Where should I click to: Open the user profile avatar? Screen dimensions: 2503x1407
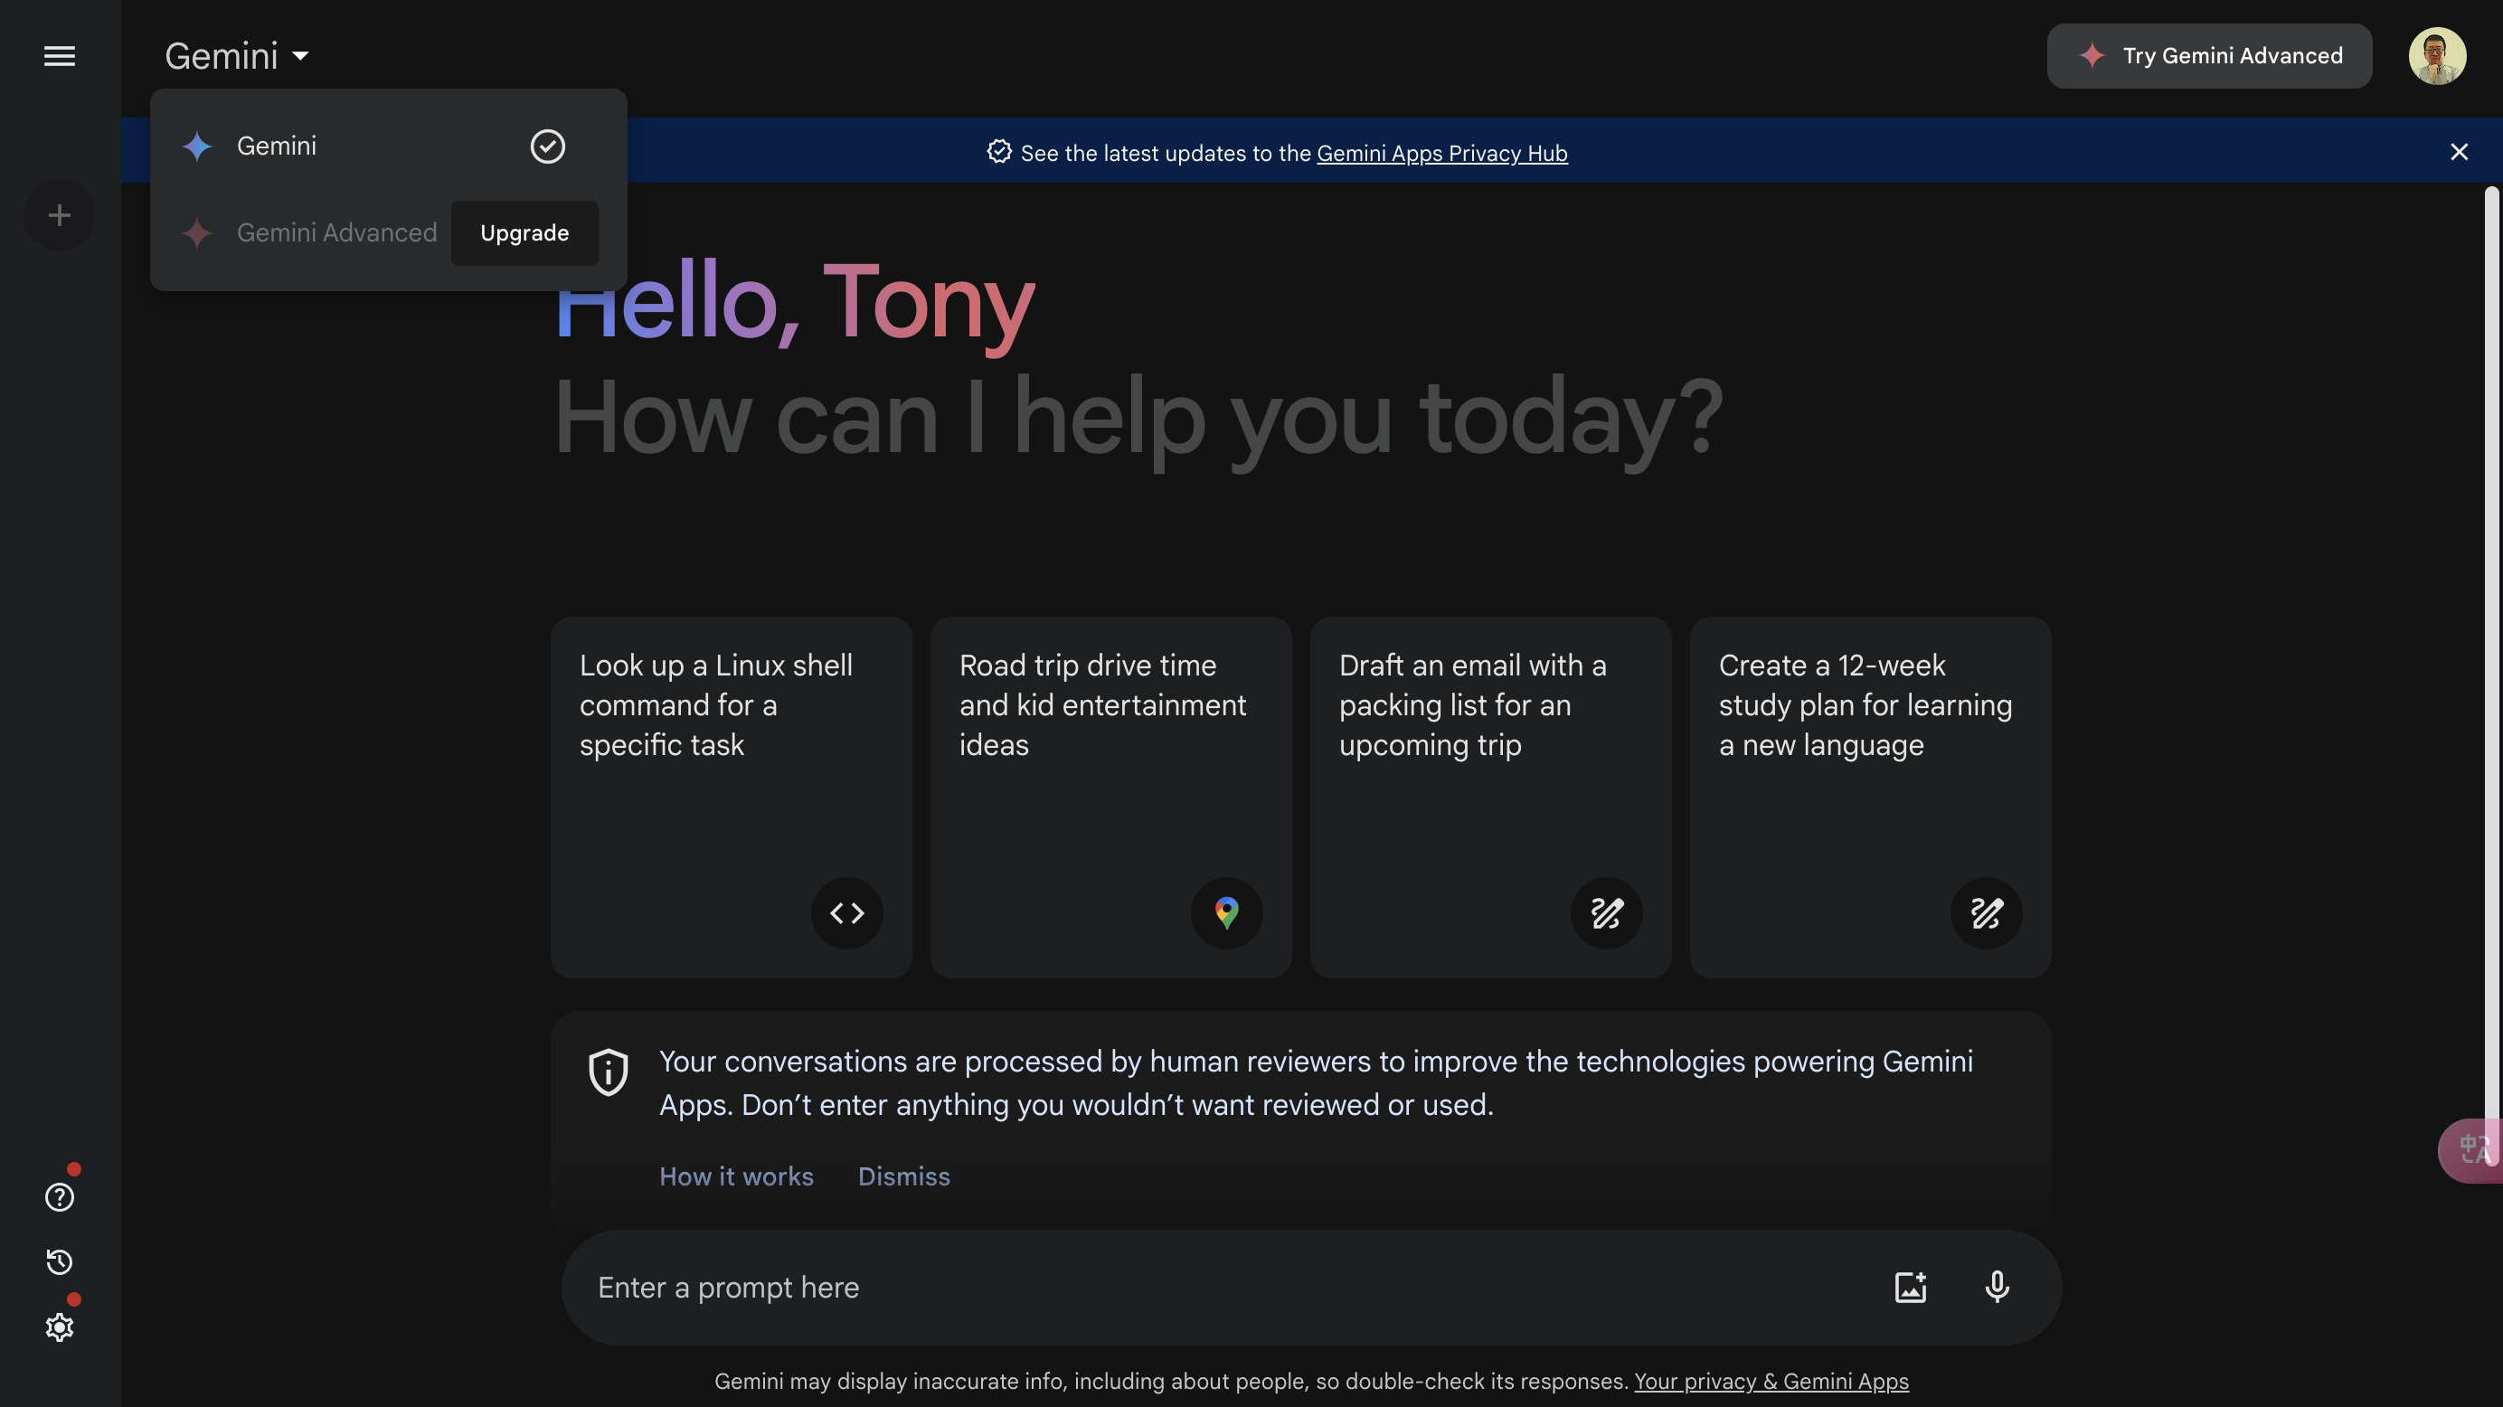click(2437, 55)
